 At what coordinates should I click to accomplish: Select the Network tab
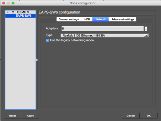[101, 19]
